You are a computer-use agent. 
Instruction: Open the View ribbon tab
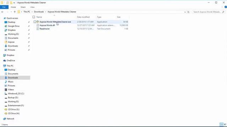click(x=32, y=7)
